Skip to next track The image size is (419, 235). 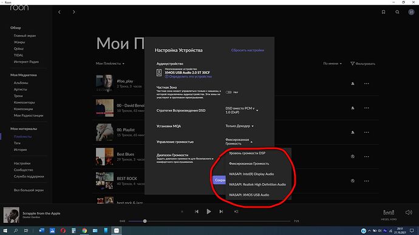(x=221, y=211)
